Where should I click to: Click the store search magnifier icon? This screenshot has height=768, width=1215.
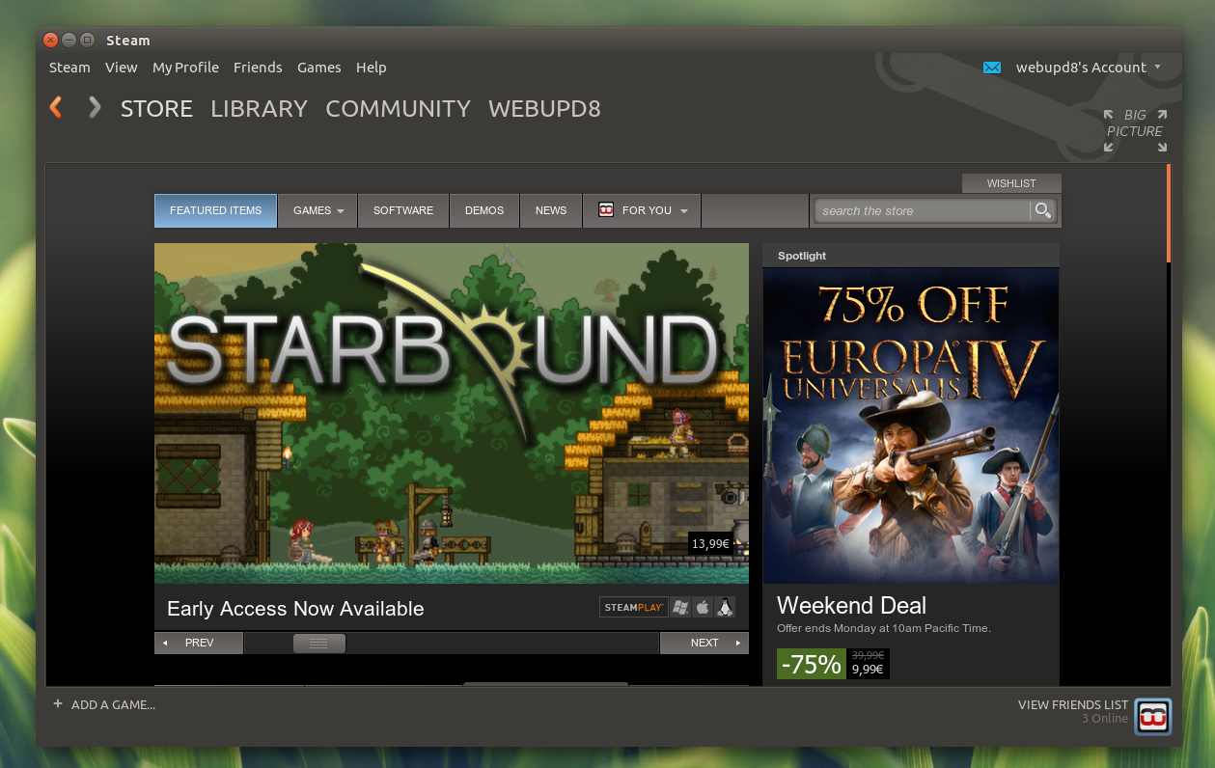click(x=1043, y=210)
